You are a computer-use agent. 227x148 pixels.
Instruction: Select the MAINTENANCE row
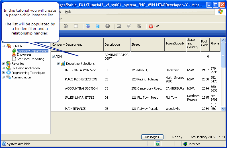pos(75,109)
